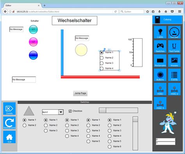Open the Switches catalog category
The image size is (185, 154).
pos(160,47)
